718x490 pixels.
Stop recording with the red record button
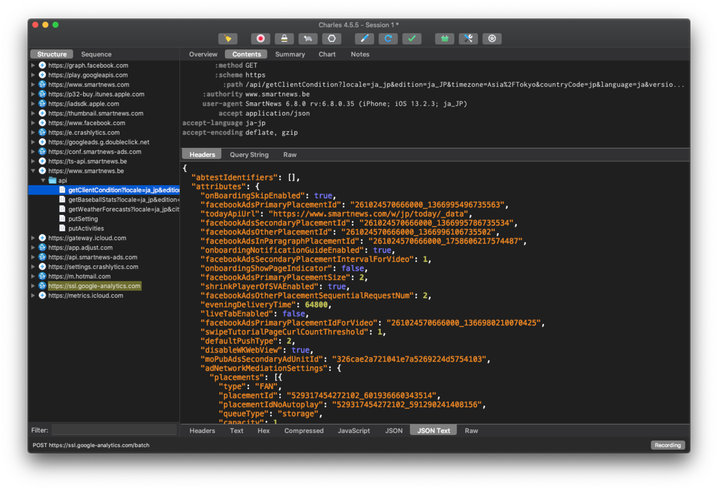point(260,38)
